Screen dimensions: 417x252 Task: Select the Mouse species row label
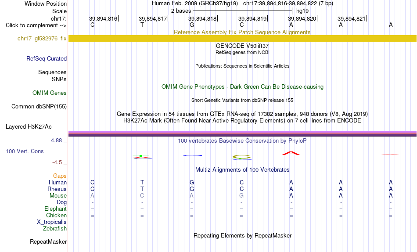pos(58,196)
